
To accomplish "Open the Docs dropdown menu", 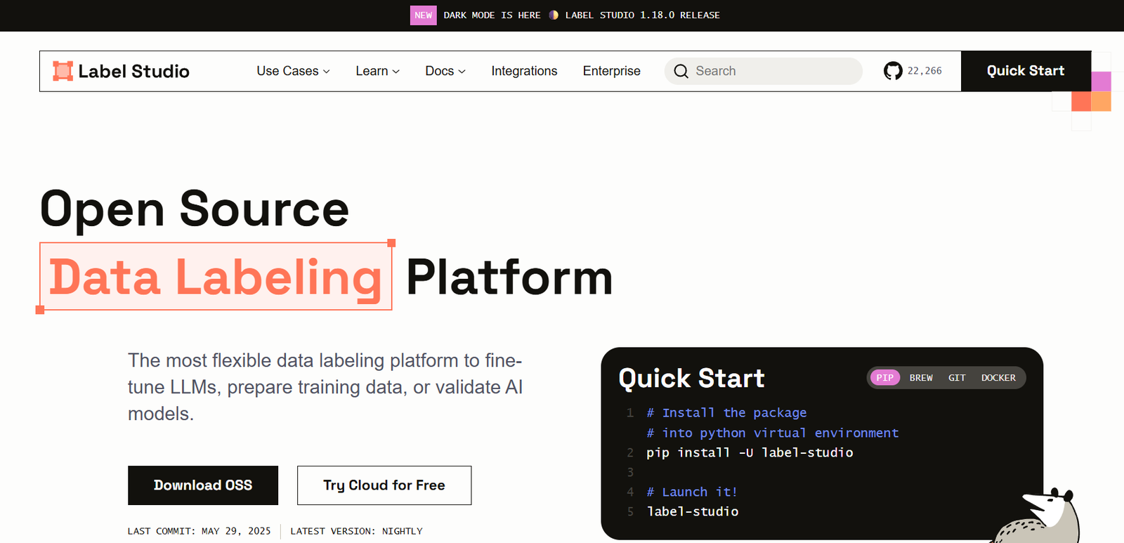I will [445, 71].
